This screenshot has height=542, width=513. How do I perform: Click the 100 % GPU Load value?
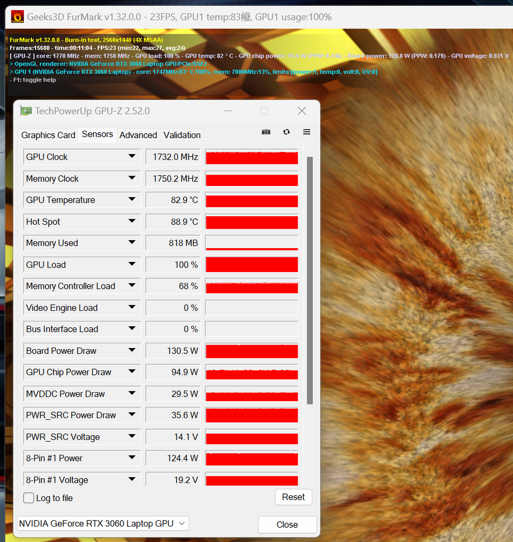pyautogui.click(x=173, y=265)
